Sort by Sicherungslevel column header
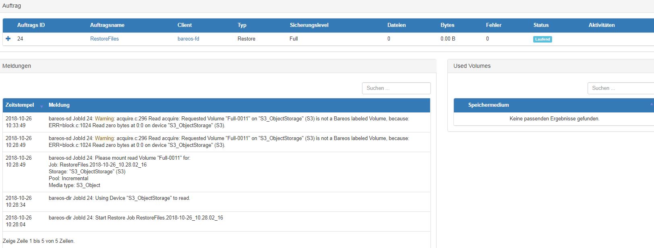This screenshot has height=248, width=654. pyautogui.click(x=309, y=25)
